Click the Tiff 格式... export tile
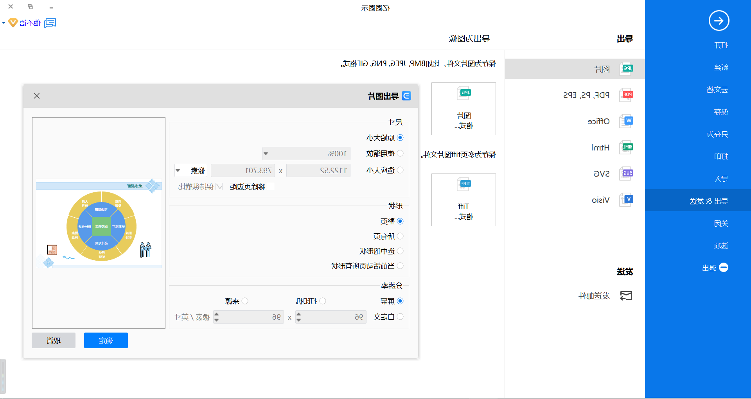Viewport: 751px width, 399px height. pyautogui.click(x=464, y=200)
